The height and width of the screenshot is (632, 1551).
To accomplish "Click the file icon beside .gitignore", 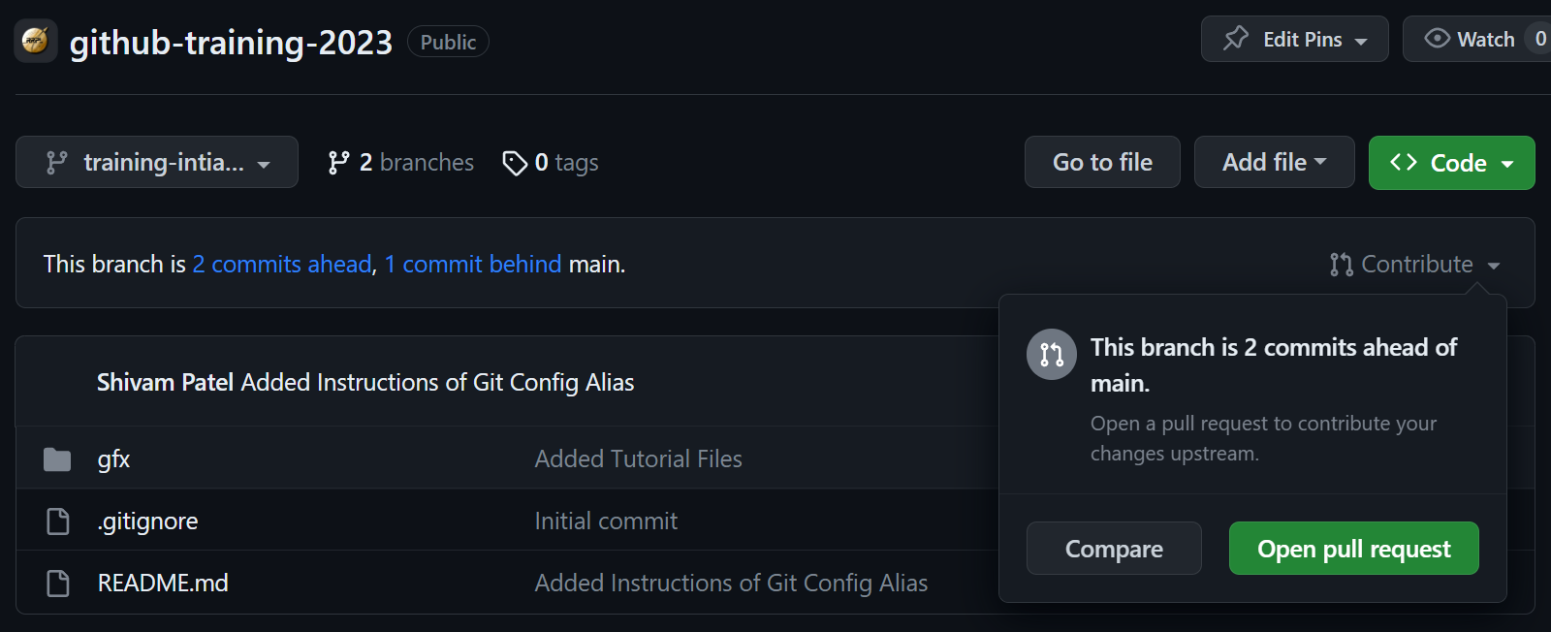I will pyautogui.click(x=57, y=520).
